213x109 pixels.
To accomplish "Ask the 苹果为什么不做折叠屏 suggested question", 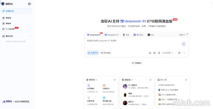I will [x=168, y=90].
